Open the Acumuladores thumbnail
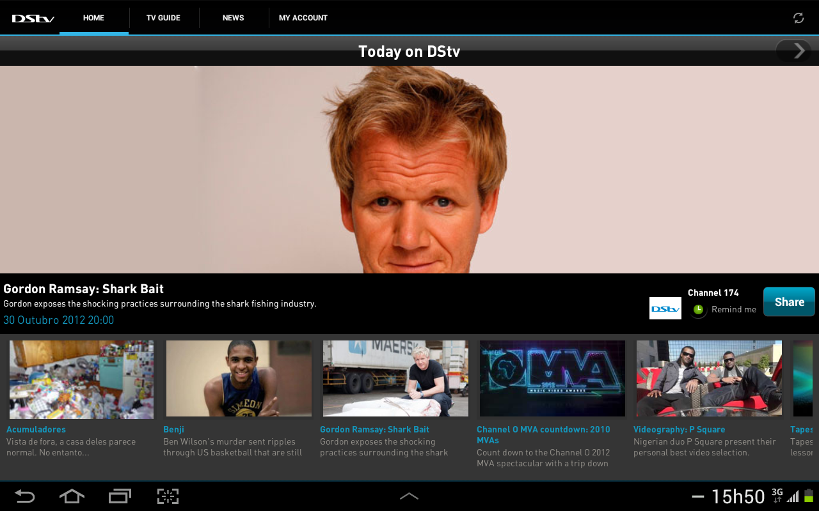The height and width of the screenshot is (511, 819). tap(81, 379)
